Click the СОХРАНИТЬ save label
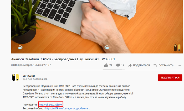The image size is (184, 111). click(x=166, y=65)
